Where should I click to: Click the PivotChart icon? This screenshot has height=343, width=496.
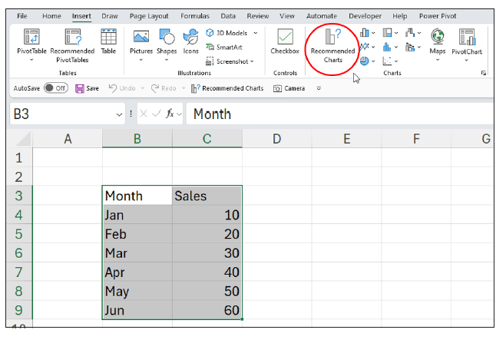tap(468, 37)
